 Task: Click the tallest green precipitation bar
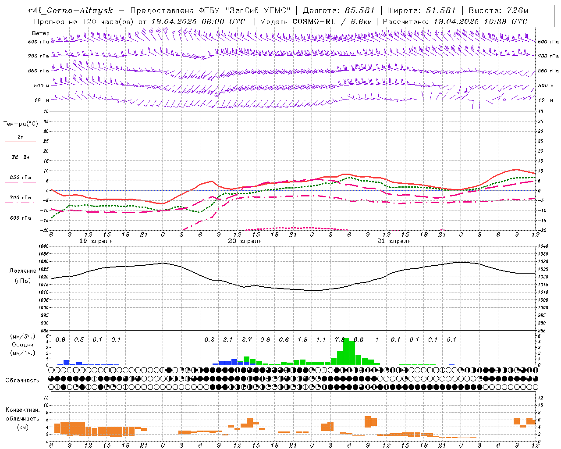[x=346, y=351]
